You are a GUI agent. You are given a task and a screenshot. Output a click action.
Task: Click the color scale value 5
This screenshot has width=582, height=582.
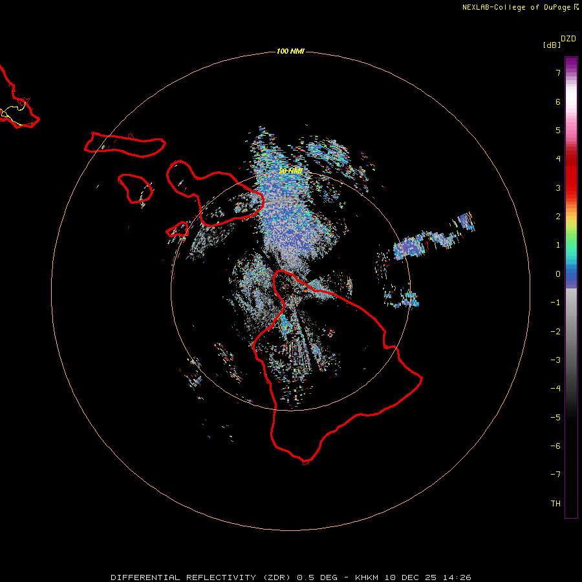(x=558, y=130)
